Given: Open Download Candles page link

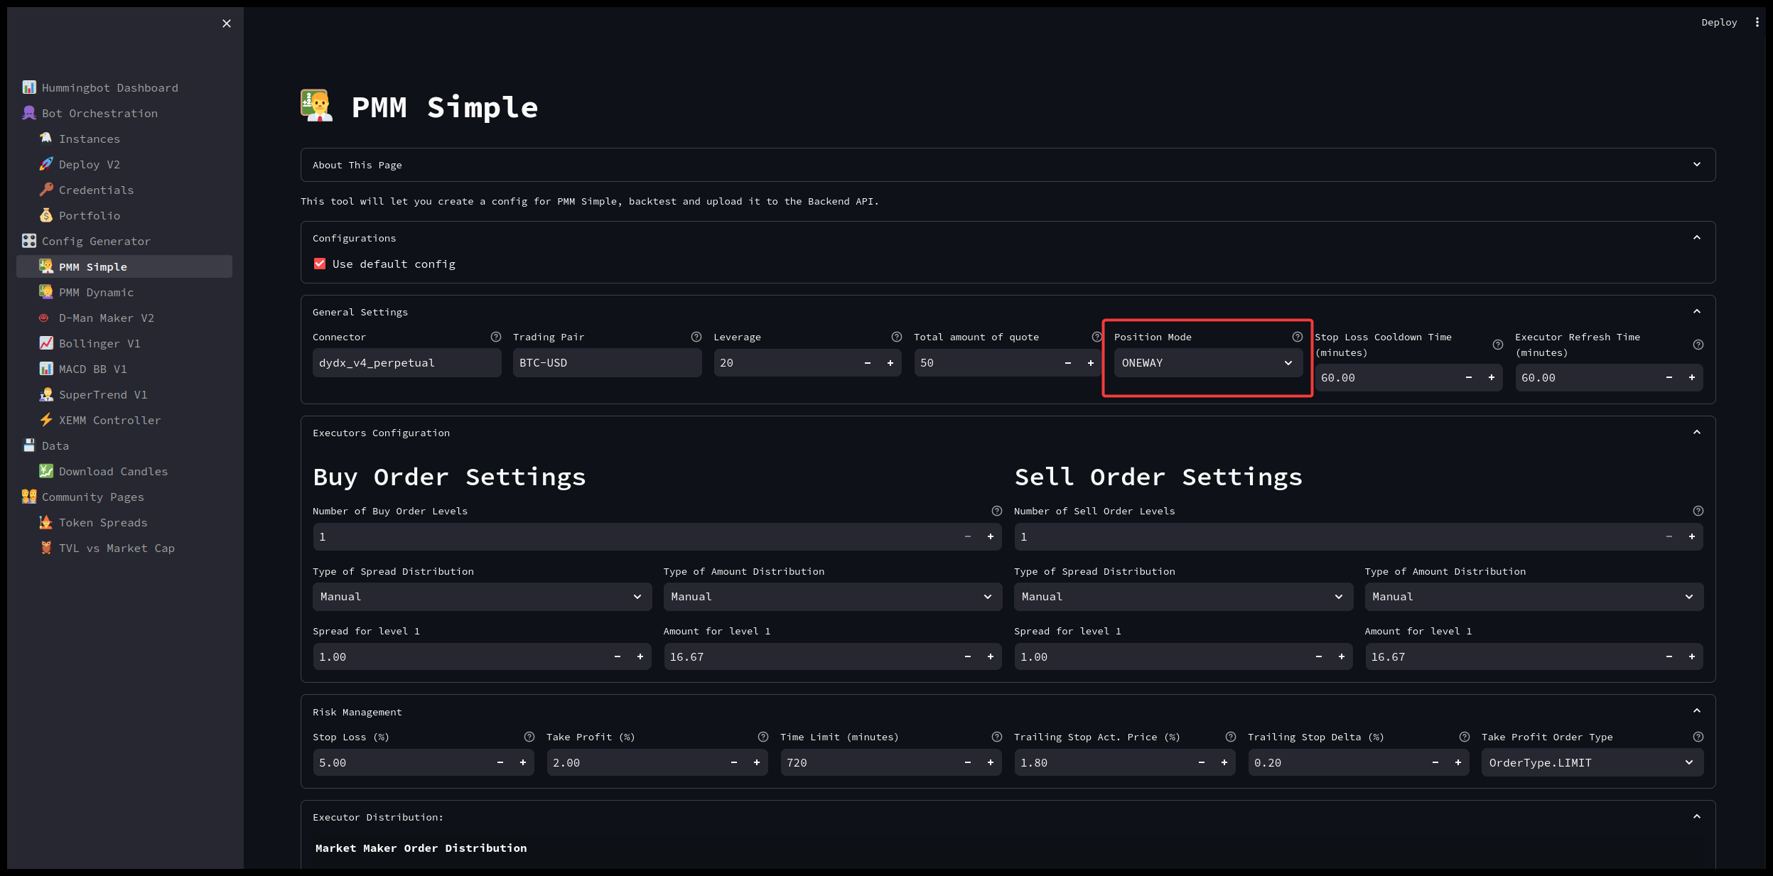Looking at the screenshot, I should [x=113, y=471].
